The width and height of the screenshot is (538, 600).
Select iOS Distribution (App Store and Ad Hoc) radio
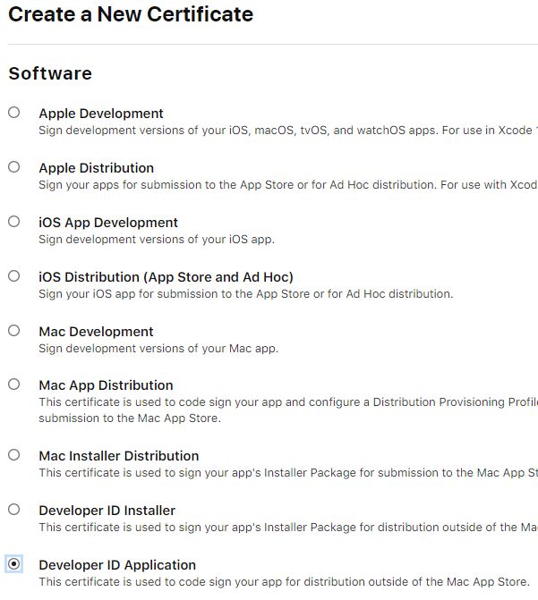13,276
